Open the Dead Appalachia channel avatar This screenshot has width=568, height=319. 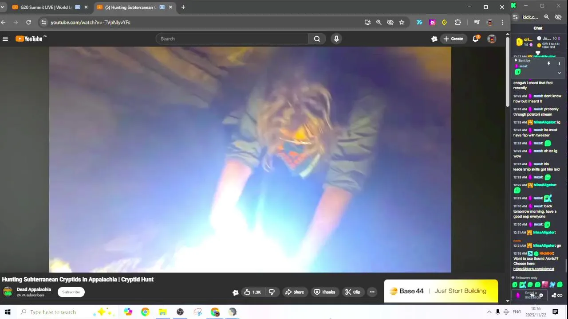(8, 292)
